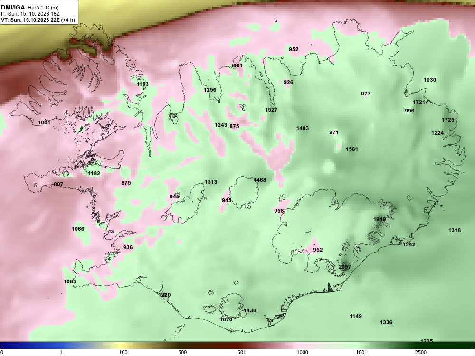This screenshot has height=356, width=475.
Task: Click the valid time line 'VT: Sun. 15.10.2023 22Z'
Action: [x=30, y=20]
